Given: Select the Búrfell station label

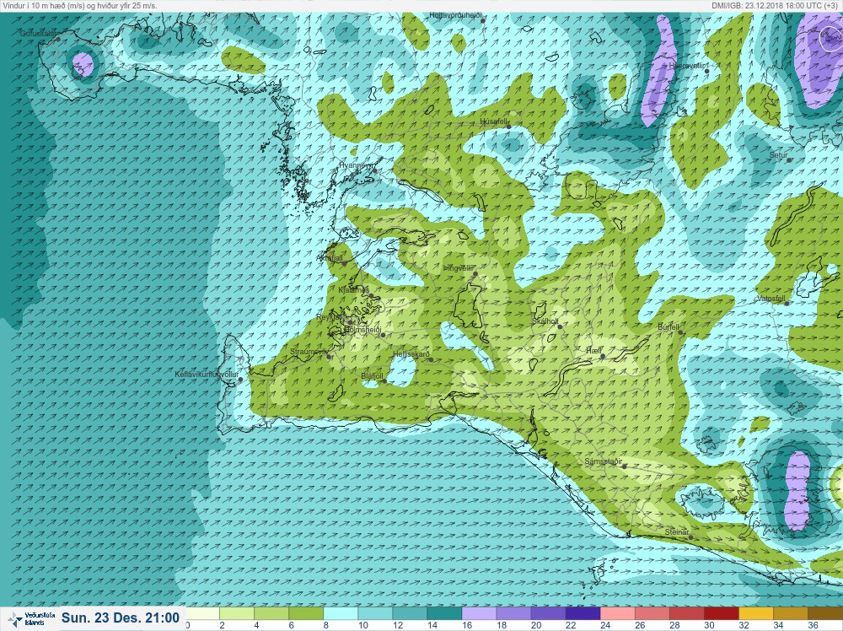Looking at the screenshot, I should (668, 327).
